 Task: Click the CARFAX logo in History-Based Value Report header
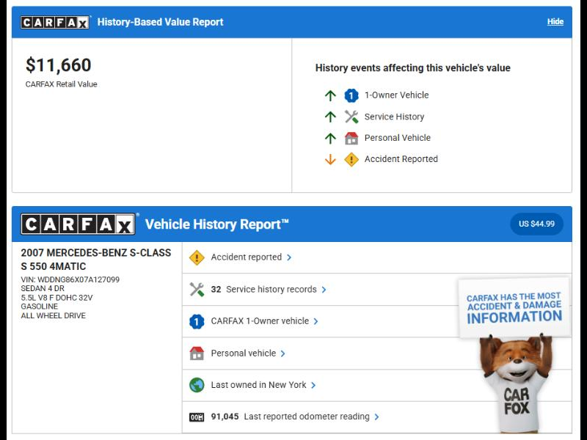[x=55, y=22]
